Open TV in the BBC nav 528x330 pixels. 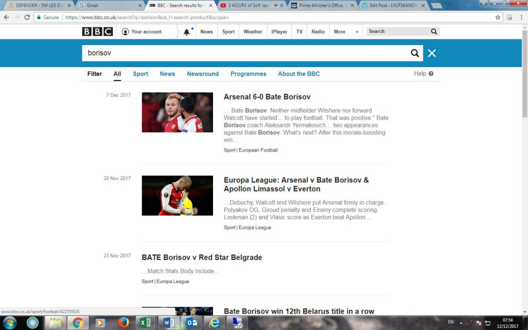(x=300, y=31)
